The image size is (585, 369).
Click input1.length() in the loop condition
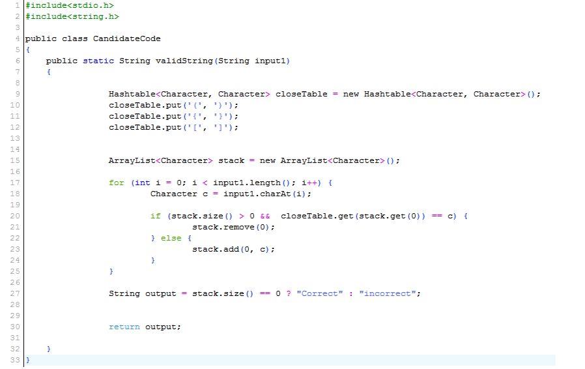click(246, 183)
